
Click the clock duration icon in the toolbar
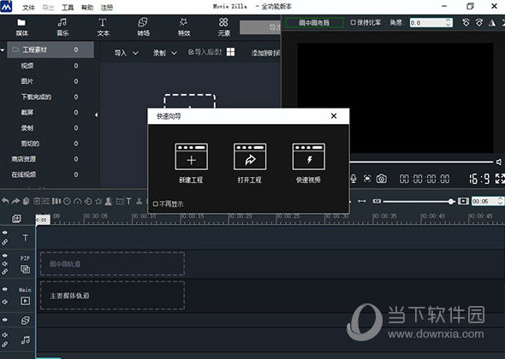(67, 202)
